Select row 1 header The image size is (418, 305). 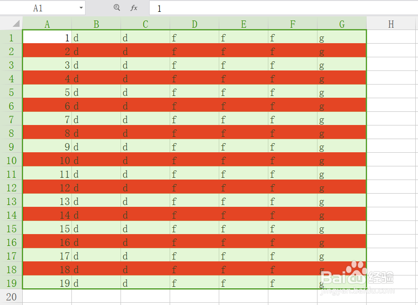(11, 37)
